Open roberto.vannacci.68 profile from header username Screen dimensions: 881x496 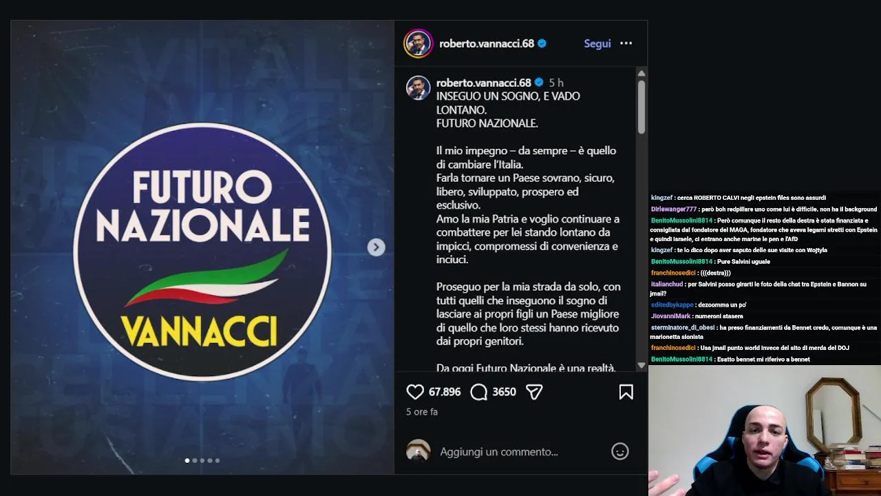click(487, 43)
